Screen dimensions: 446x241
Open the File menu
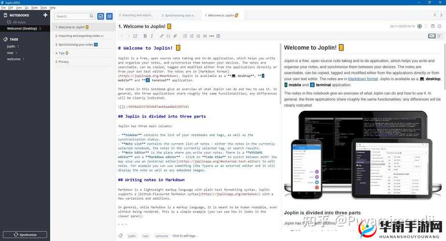point(3,8)
